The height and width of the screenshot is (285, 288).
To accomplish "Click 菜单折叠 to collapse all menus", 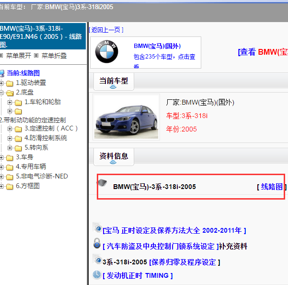I will click(x=54, y=56).
